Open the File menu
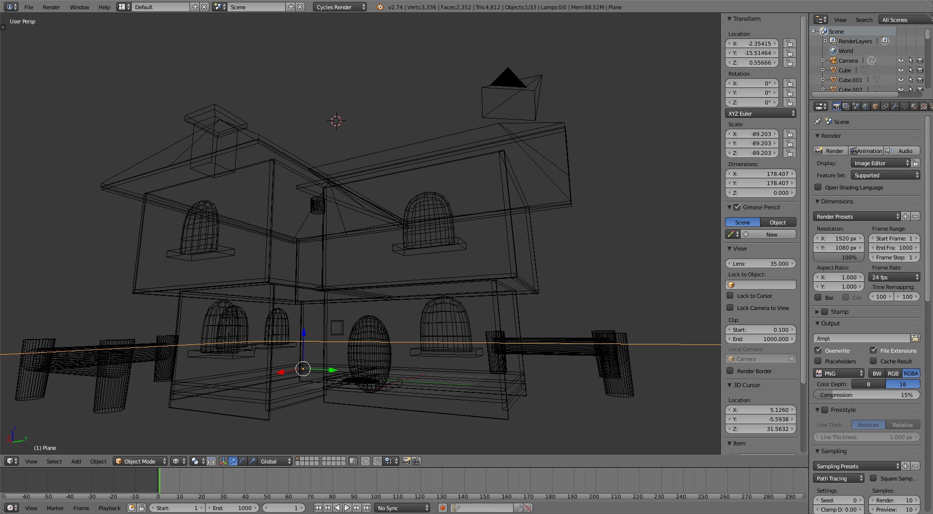Image resolution: width=933 pixels, height=514 pixels. 29,7
